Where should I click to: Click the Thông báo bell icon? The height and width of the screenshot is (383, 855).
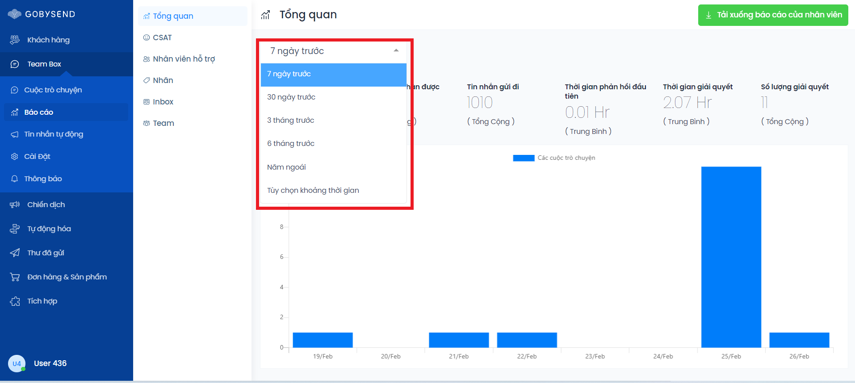coord(15,179)
